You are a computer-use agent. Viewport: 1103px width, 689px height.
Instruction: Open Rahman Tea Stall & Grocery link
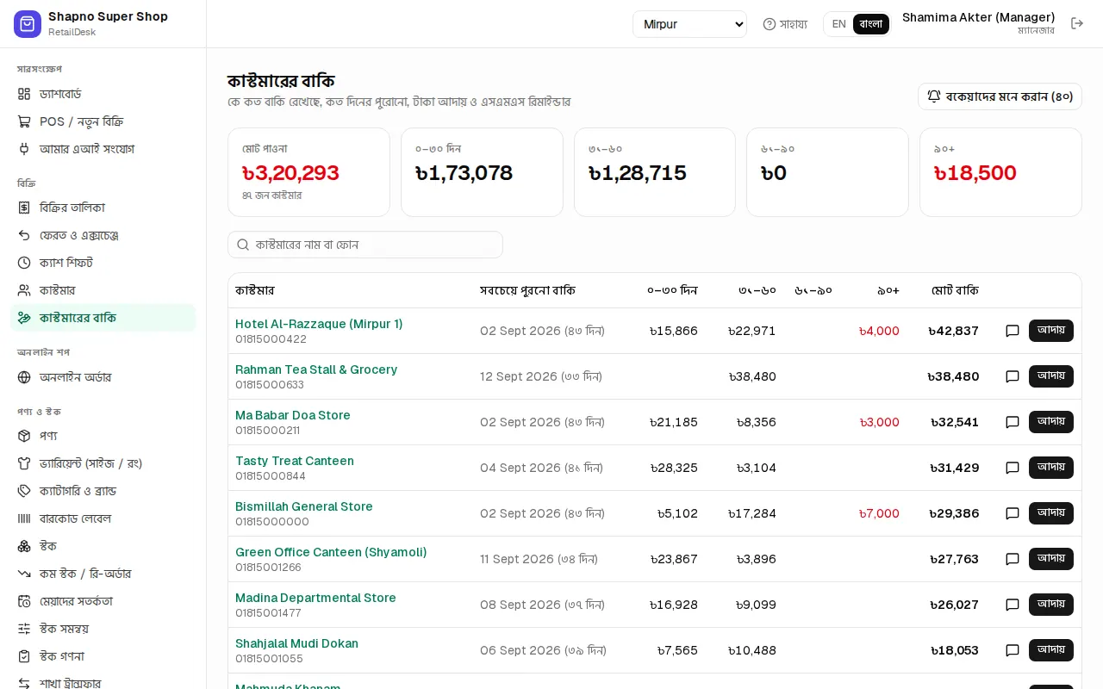(x=316, y=369)
